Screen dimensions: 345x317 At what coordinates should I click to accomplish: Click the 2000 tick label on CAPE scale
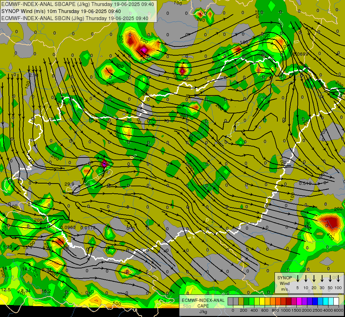point(307,310)
